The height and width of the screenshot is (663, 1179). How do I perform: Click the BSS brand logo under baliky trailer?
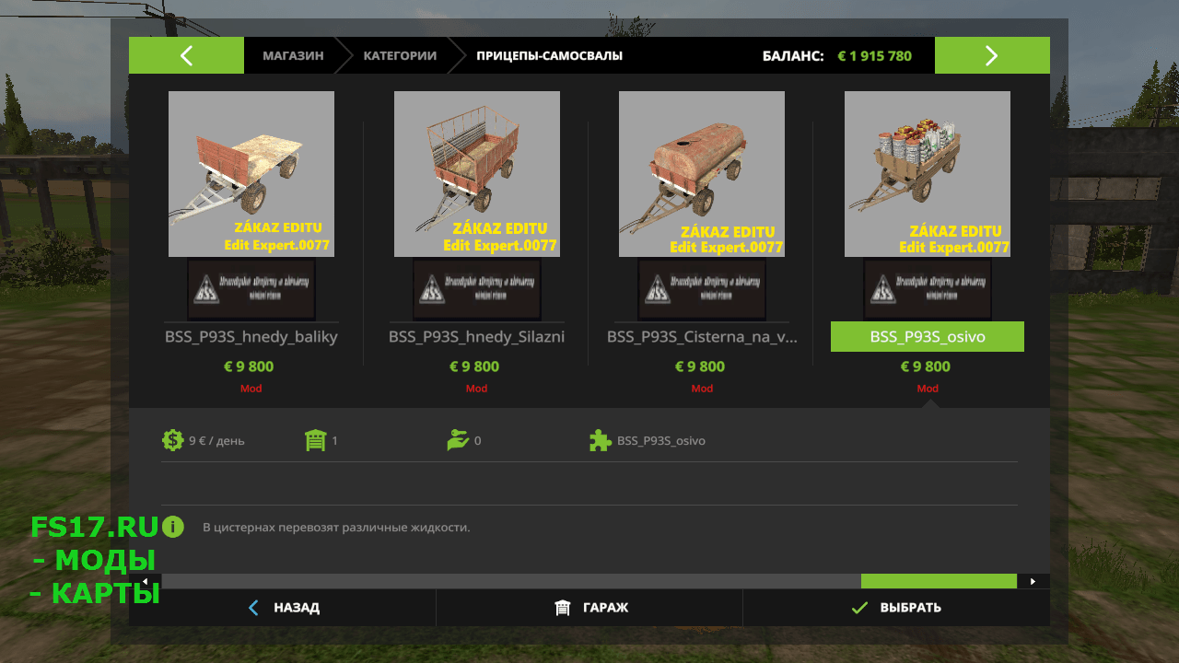click(251, 289)
